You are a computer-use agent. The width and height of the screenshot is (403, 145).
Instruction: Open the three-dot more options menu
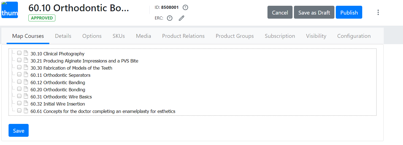click(378, 12)
